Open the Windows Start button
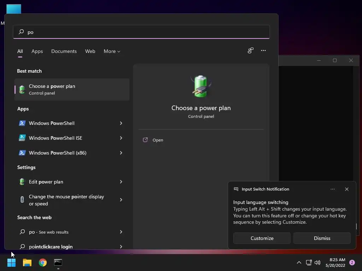The width and height of the screenshot is (362, 271). [11, 263]
